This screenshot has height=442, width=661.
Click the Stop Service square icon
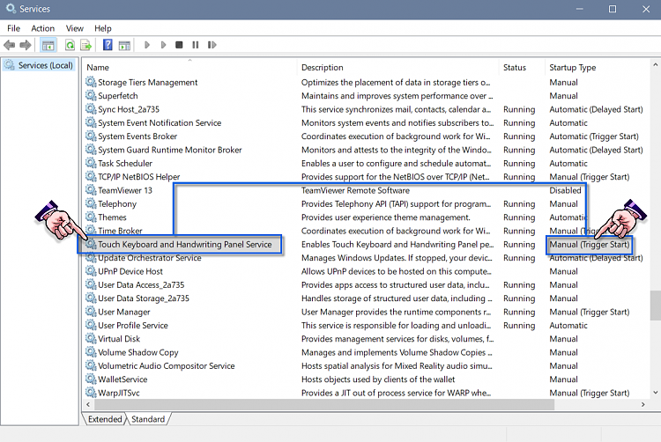click(179, 45)
